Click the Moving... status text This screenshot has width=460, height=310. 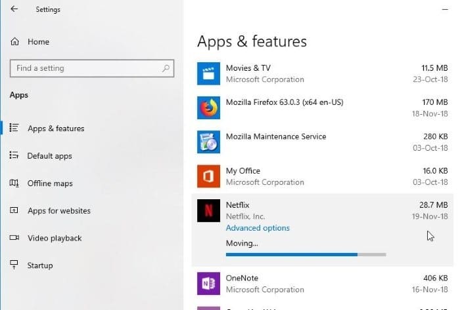(242, 243)
